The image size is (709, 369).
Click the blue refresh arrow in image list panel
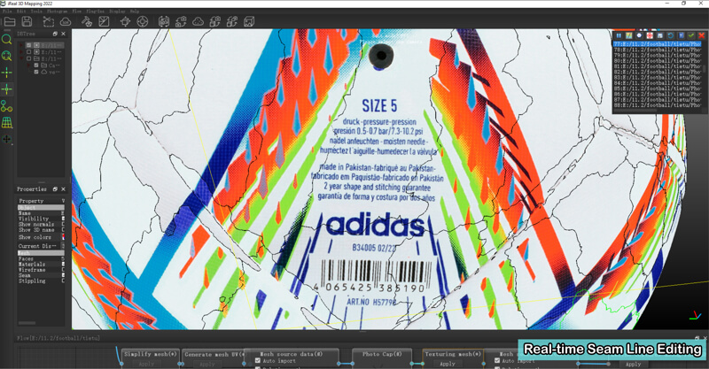point(670,35)
